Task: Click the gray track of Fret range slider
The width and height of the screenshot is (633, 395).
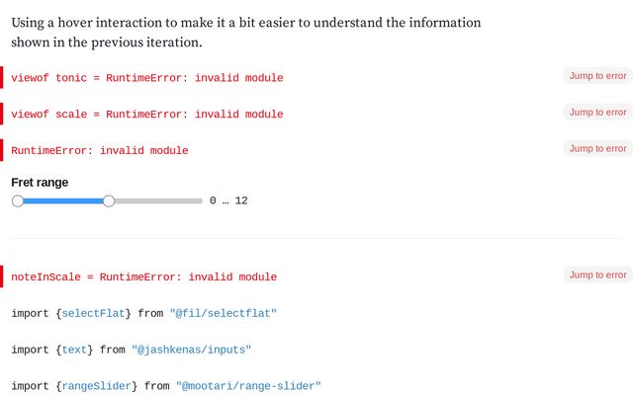Action: coord(158,200)
